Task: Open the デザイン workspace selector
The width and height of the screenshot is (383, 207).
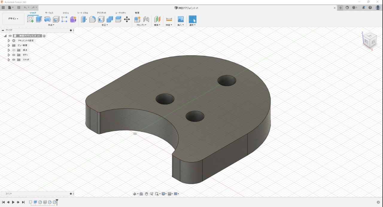Action: [x=13, y=19]
